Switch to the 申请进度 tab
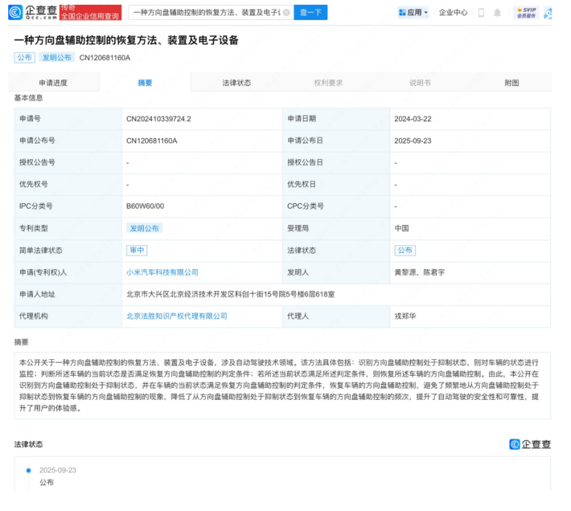 pyautogui.click(x=53, y=83)
